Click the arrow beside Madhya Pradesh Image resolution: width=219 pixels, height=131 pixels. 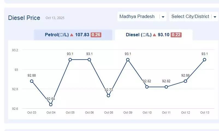coord(163,17)
